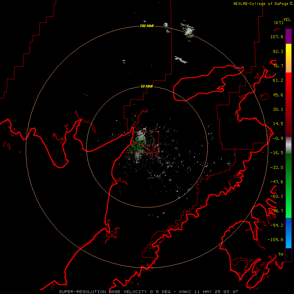This screenshot has width=294, height=294.
Task: Click the -0.9 velocity scale value
Action: pyautogui.click(x=278, y=139)
